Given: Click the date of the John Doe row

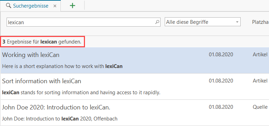Looking at the screenshot, I should pyautogui.click(x=221, y=107).
